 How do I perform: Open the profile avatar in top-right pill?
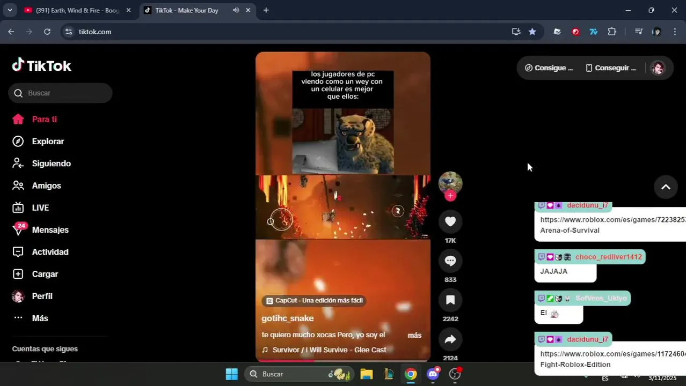tap(658, 68)
